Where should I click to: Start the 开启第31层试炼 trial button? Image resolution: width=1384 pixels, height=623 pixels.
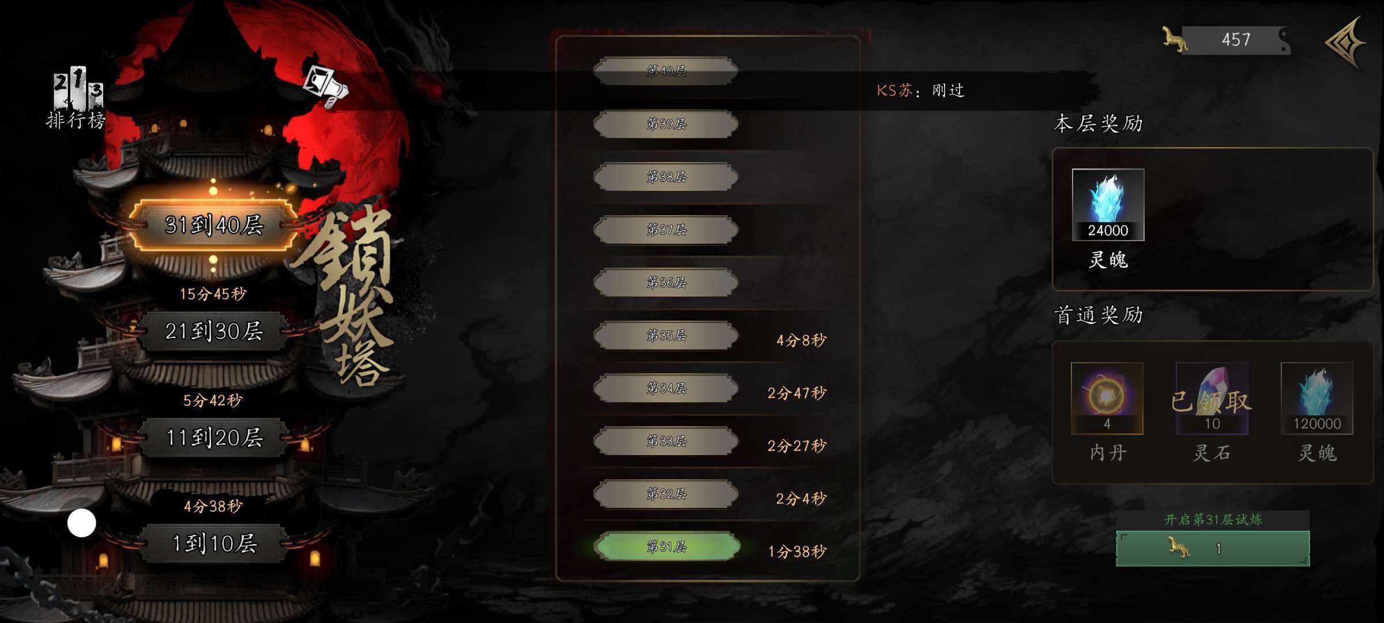coord(1213,548)
